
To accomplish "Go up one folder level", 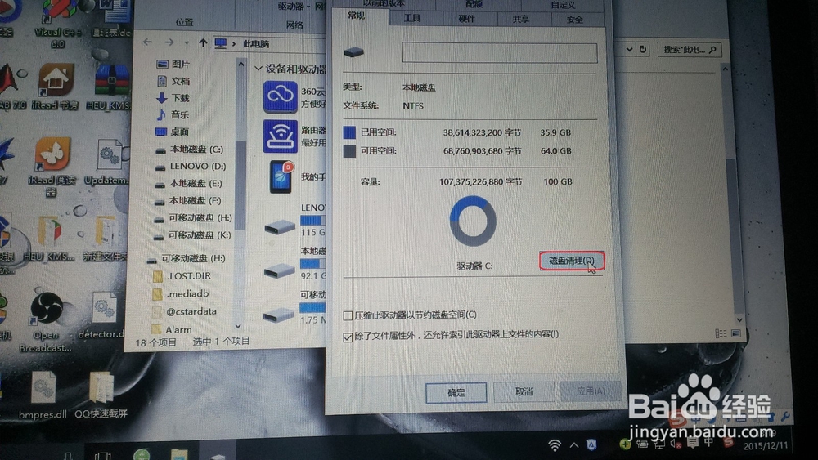I will [203, 42].
